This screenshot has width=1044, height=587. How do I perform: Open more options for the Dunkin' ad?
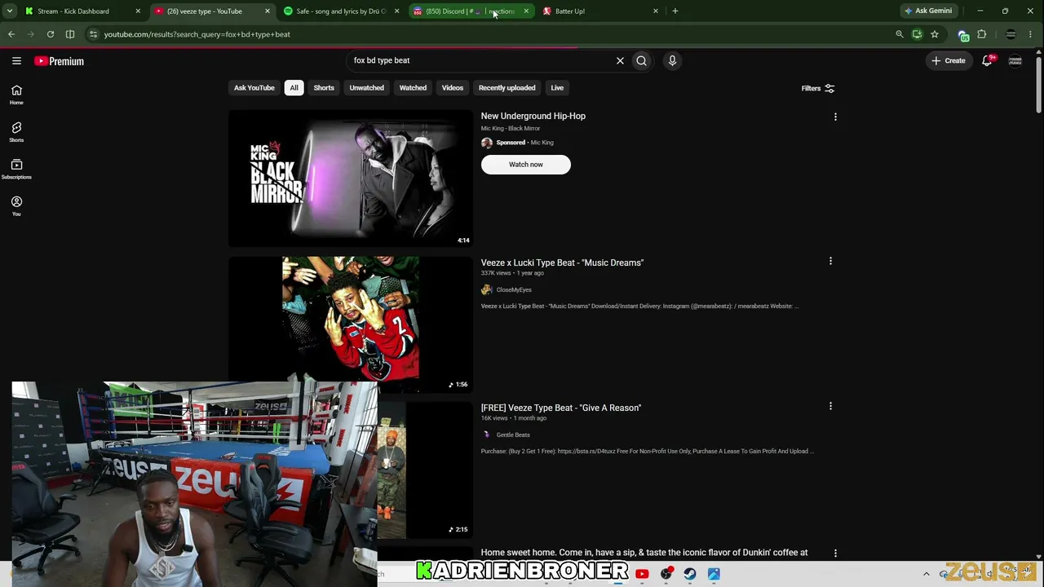pos(835,554)
